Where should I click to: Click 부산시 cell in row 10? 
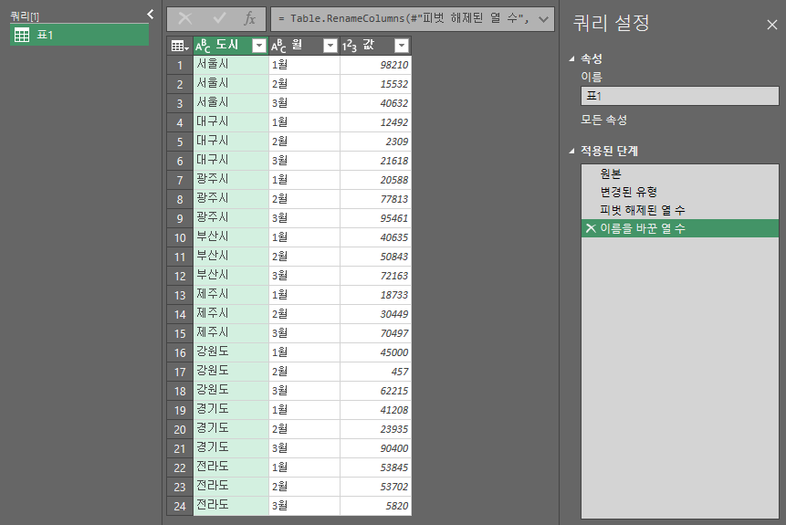point(231,237)
